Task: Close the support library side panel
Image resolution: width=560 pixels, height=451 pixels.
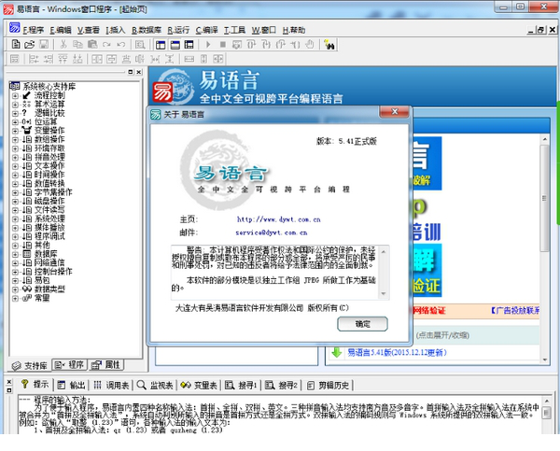Action: tap(139, 72)
